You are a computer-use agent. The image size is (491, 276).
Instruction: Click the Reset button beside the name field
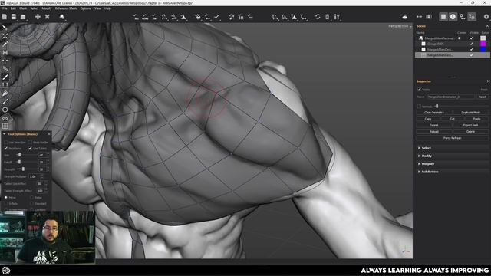(x=483, y=97)
